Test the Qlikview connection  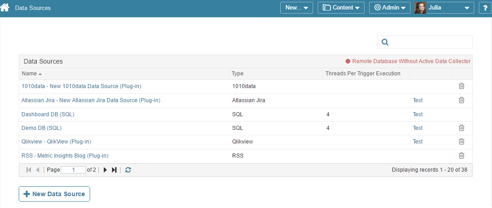tap(418, 142)
